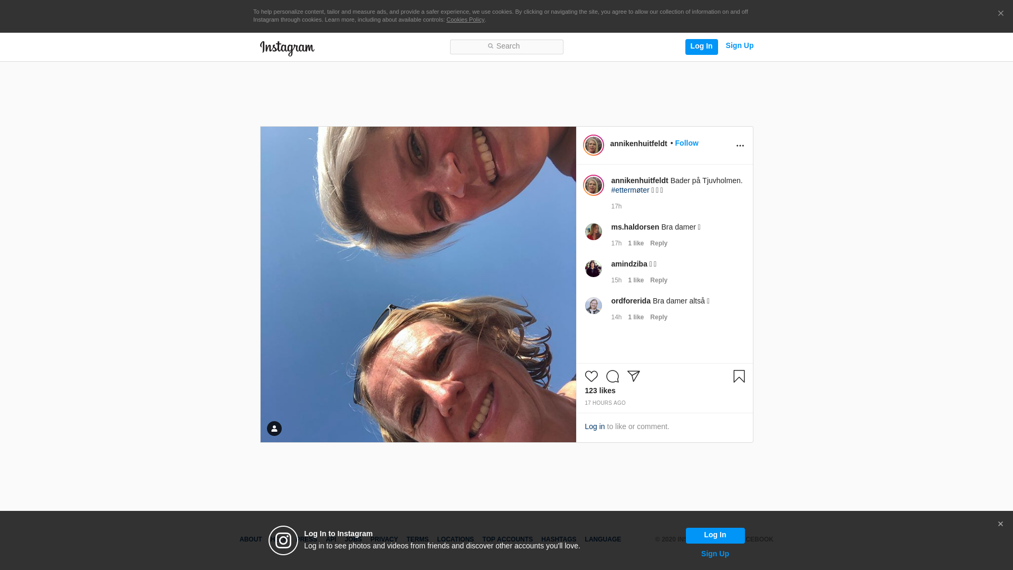The image size is (1013, 570).
Task: Open the Cookies Policy link
Action: 465,20
